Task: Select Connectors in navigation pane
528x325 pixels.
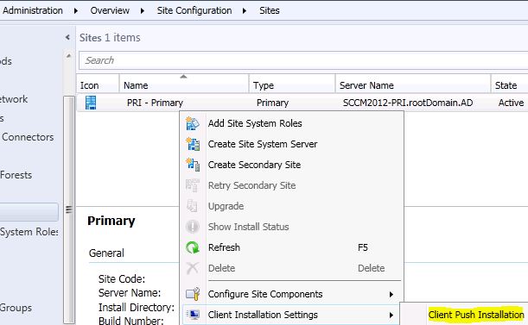Action: pos(28,137)
